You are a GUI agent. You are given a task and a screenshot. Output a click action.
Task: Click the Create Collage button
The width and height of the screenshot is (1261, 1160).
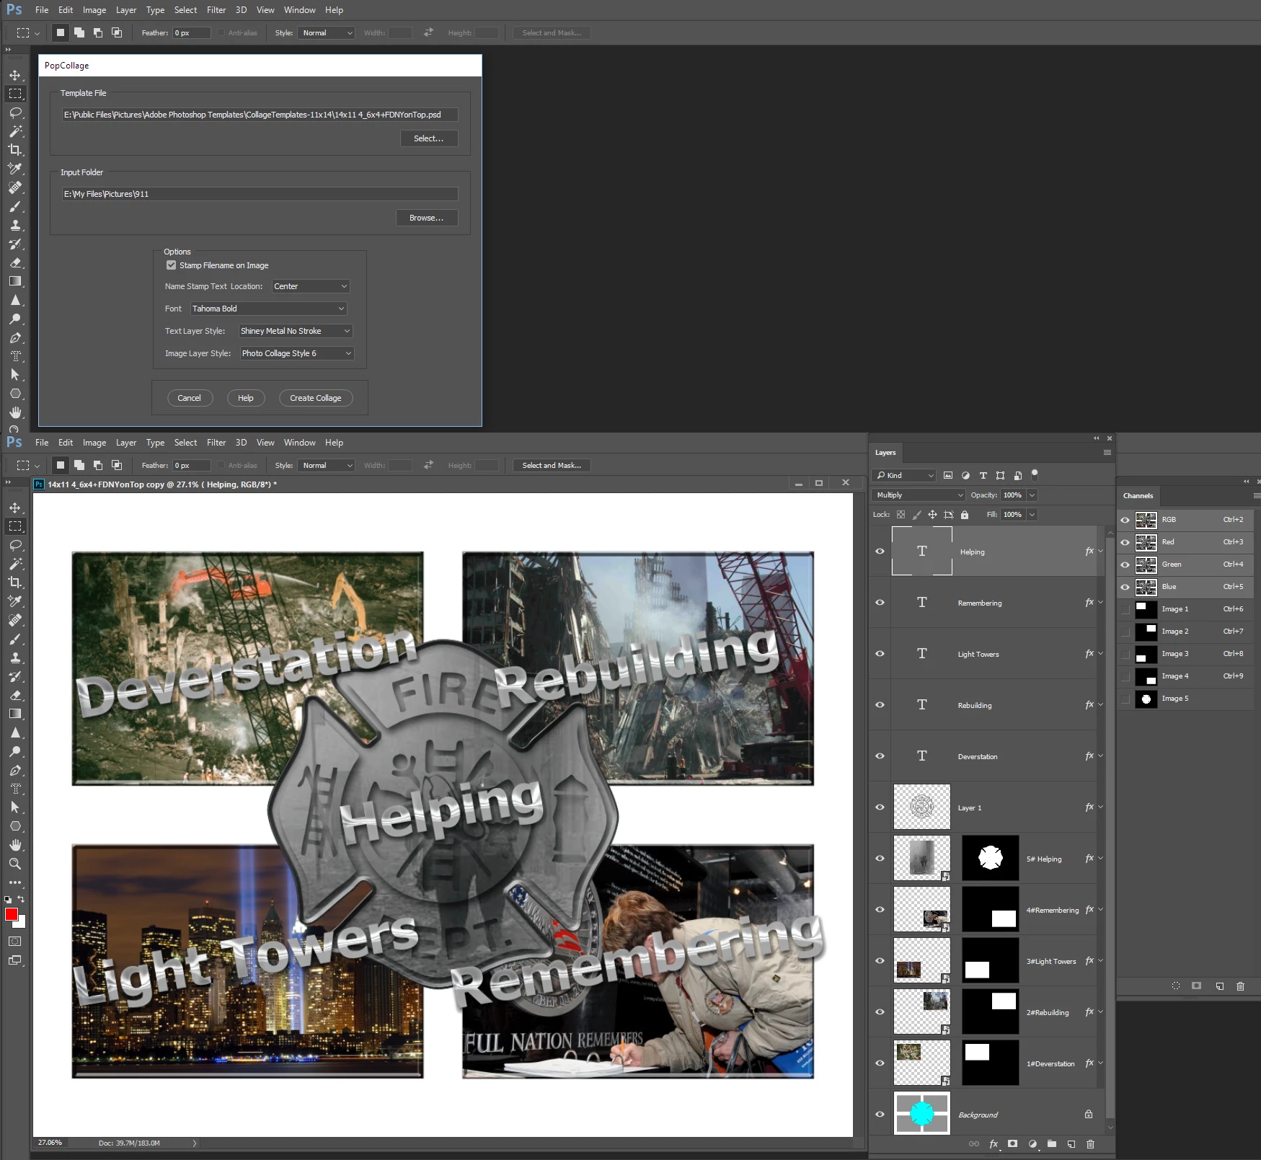tap(316, 398)
